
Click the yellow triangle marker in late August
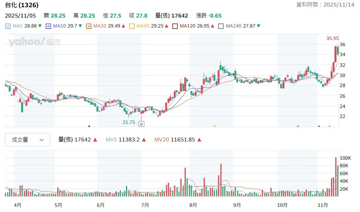(214, 126)
